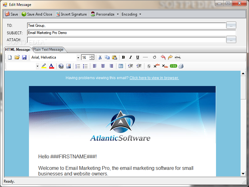Click the Undo red arrow icon

coord(163,57)
